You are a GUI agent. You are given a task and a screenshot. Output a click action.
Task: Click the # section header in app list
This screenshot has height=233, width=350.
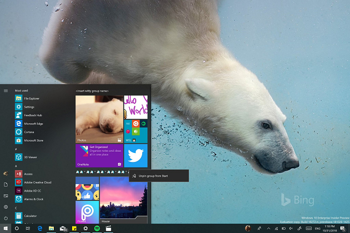tap(16, 149)
